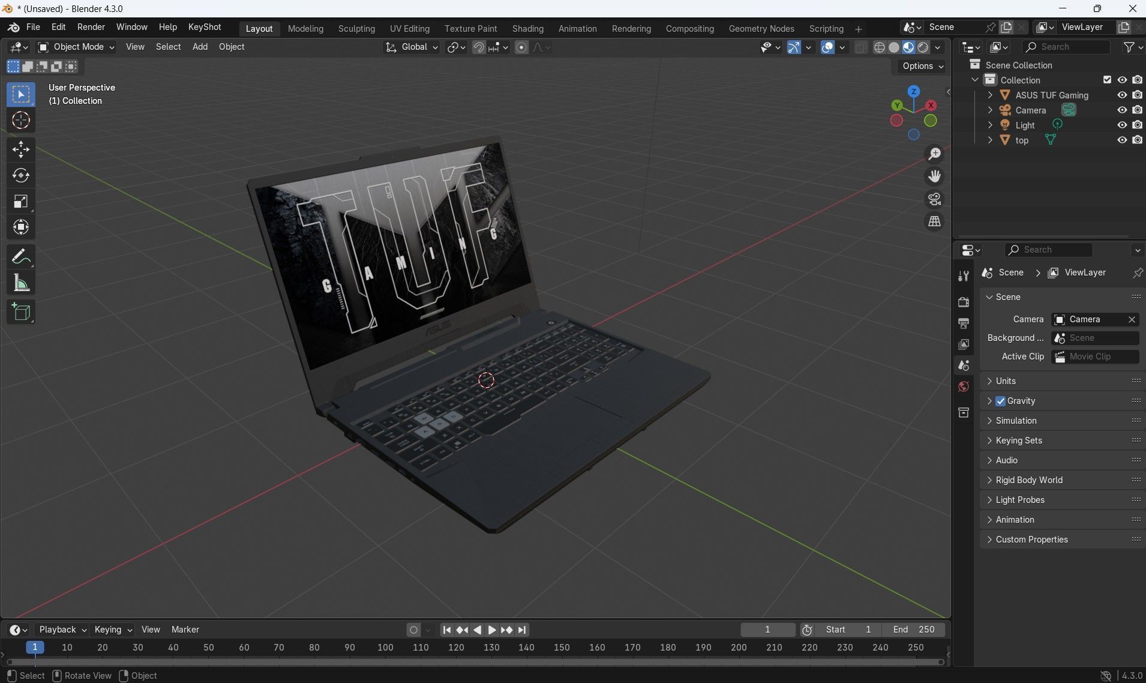The height and width of the screenshot is (683, 1146).
Task: Open the Collection properties tab
Action: [x=964, y=412]
